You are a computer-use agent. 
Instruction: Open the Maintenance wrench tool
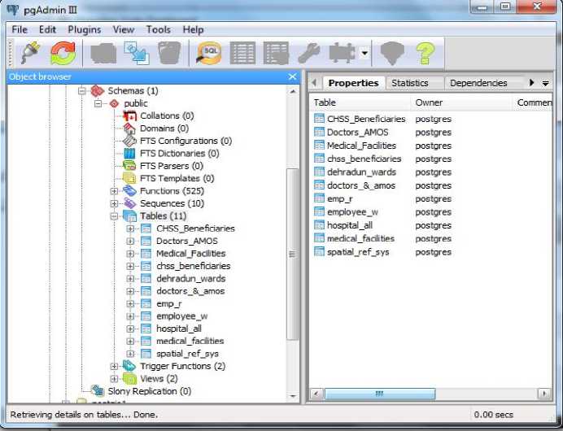309,53
